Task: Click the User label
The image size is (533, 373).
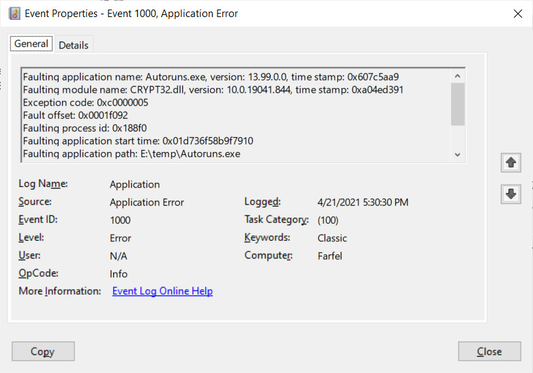Action: point(29,255)
